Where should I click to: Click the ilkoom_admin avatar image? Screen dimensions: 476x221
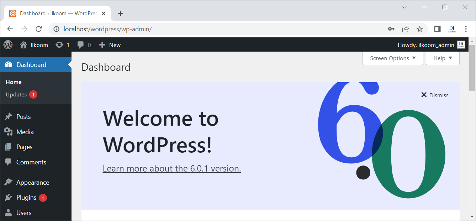461,45
